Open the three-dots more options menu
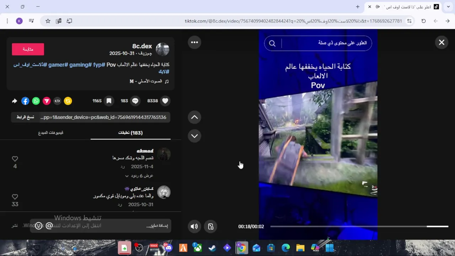 [194, 42]
